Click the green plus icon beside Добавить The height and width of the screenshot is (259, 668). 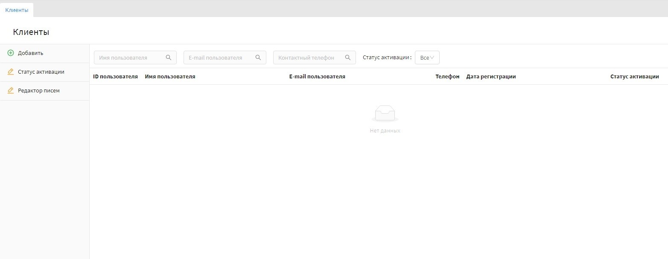pos(11,53)
